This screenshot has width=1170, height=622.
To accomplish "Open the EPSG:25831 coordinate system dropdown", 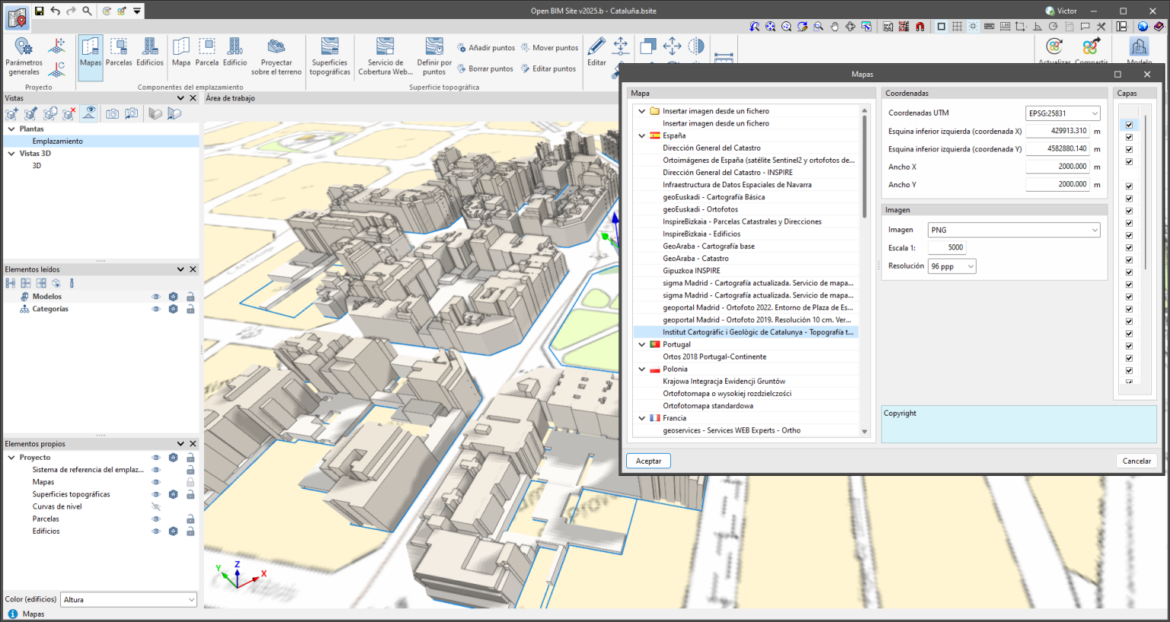I will coord(1063,113).
